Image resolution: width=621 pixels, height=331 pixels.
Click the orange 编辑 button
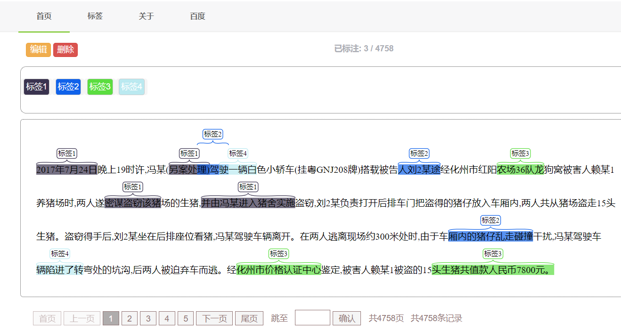38,49
